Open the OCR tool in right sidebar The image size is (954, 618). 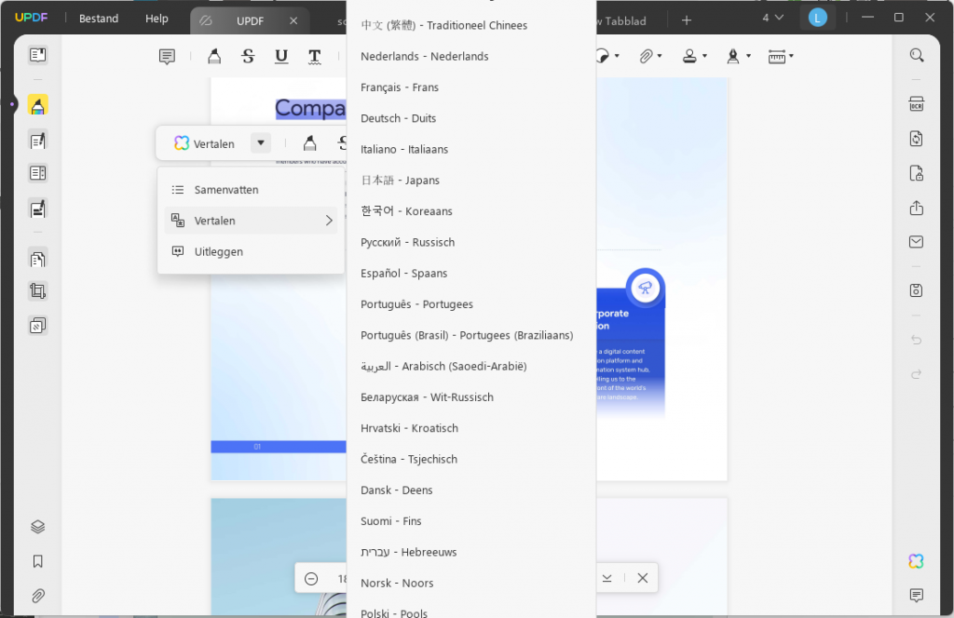(917, 104)
